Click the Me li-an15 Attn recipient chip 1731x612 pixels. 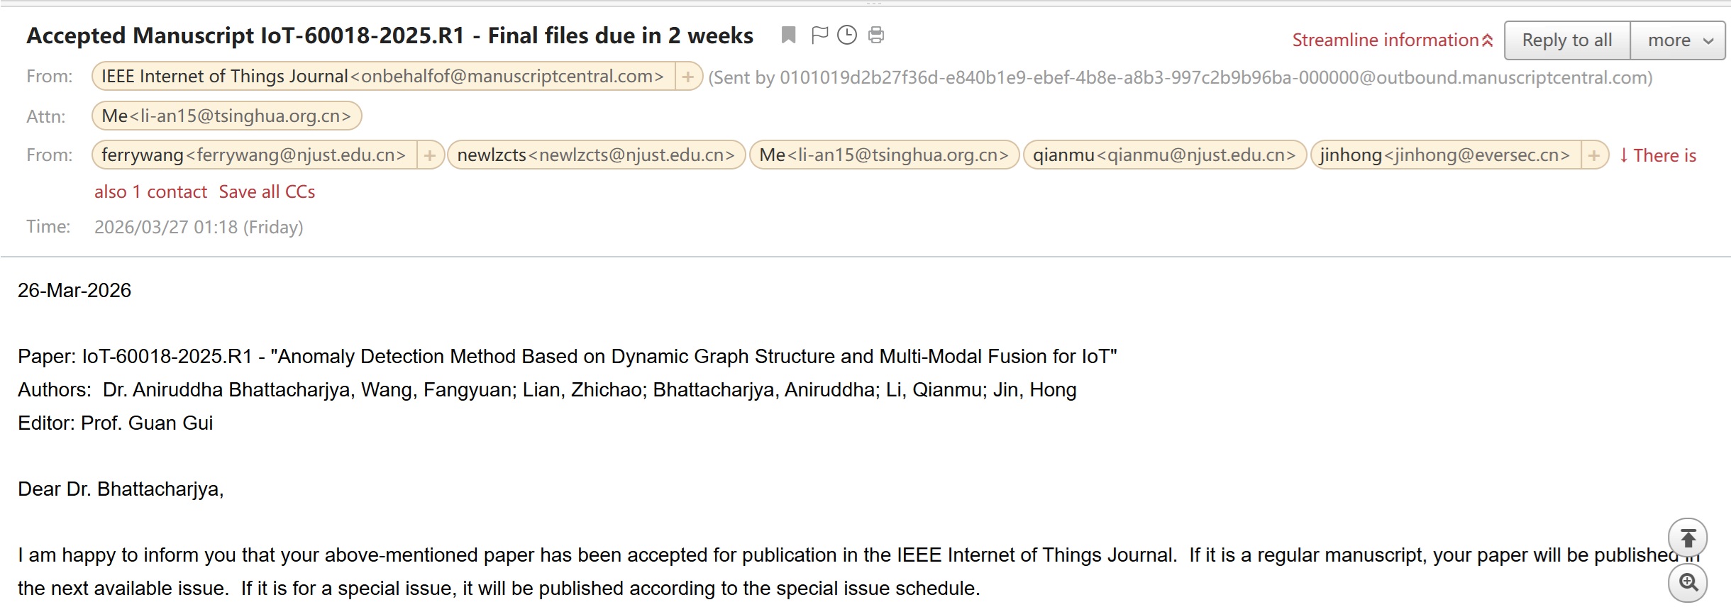point(226,116)
